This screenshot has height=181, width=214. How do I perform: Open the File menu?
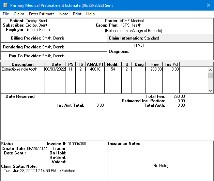(x=6, y=14)
